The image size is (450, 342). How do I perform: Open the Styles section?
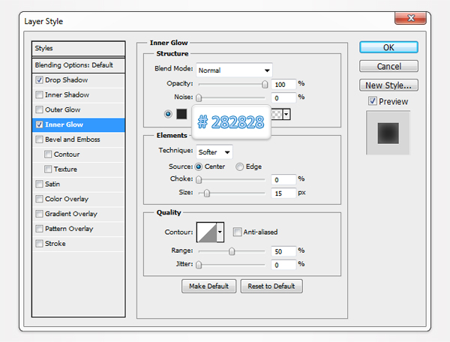coord(78,49)
